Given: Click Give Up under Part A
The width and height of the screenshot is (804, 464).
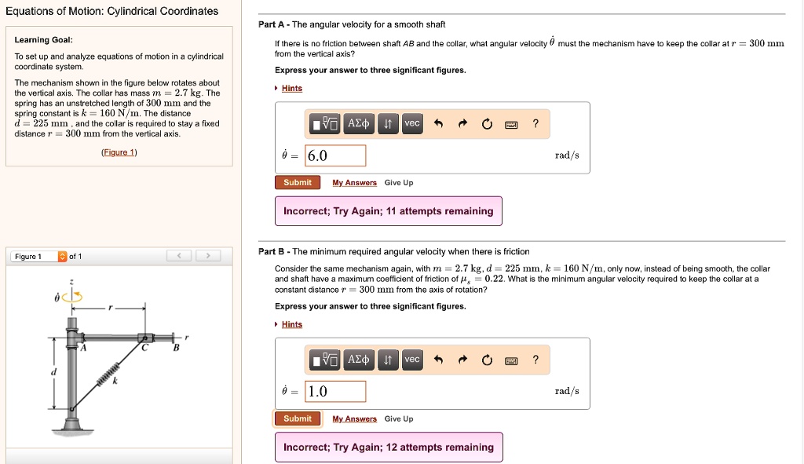Looking at the screenshot, I should [x=398, y=182].
